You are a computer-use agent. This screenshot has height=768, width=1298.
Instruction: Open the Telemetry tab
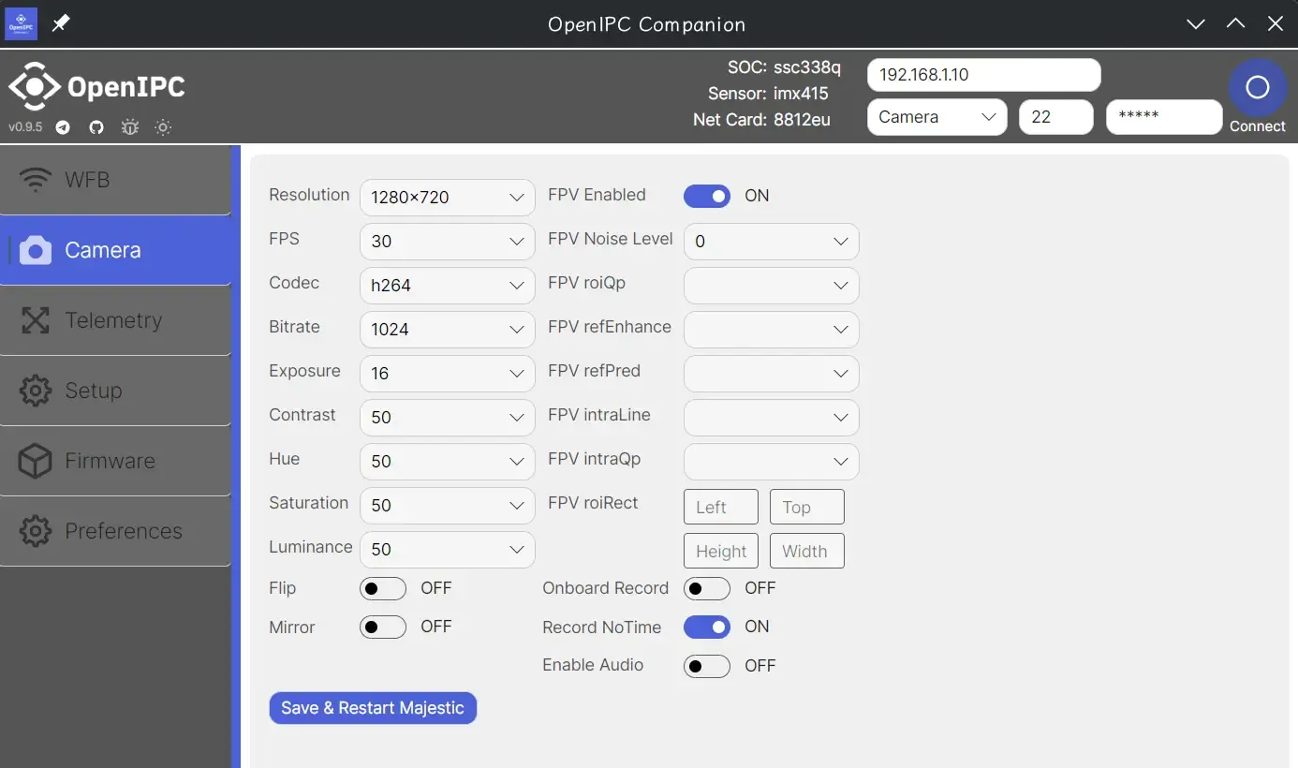pyautogui.click(x=115, y=320)
